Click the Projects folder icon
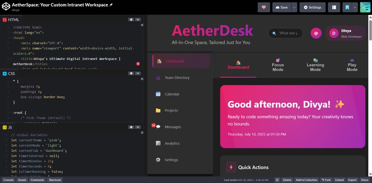 coord(158,111)
